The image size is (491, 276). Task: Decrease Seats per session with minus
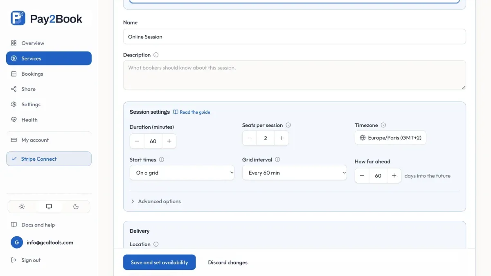pyautogui.click(x=250, y=138)
